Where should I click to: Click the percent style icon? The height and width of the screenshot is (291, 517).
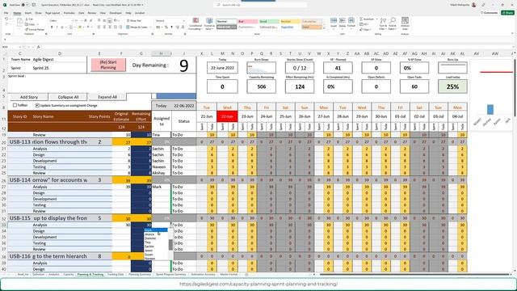tap(166, 27)
